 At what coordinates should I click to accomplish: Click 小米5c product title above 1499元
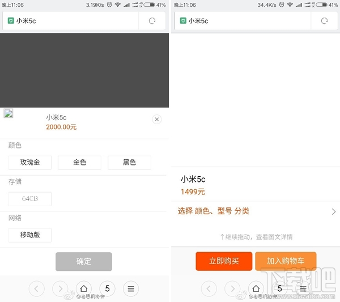click(x=193, y=179)
